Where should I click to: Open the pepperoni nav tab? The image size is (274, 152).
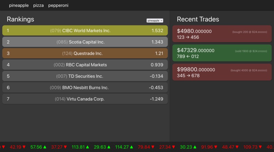[58, 5]
